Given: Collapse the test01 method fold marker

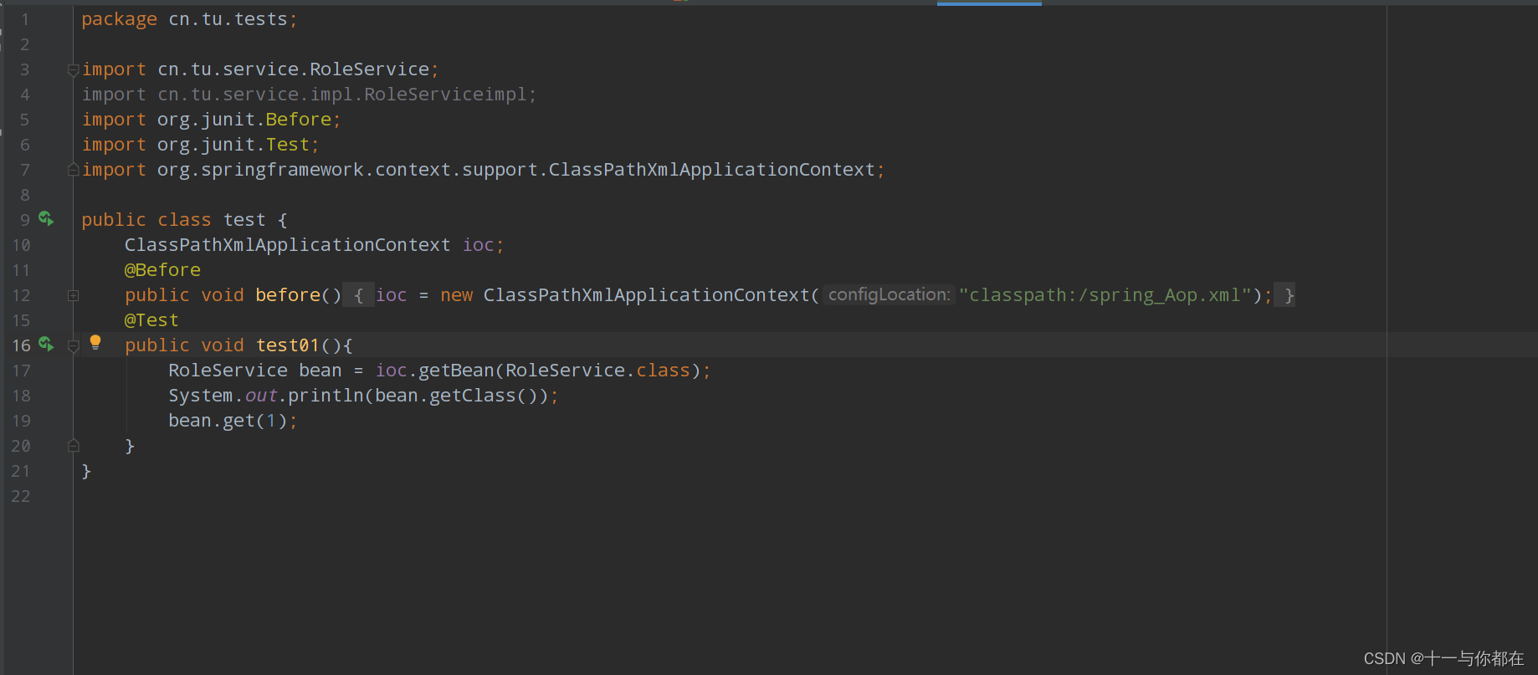Looking at the screenshot, I should (x=74, y=345).
